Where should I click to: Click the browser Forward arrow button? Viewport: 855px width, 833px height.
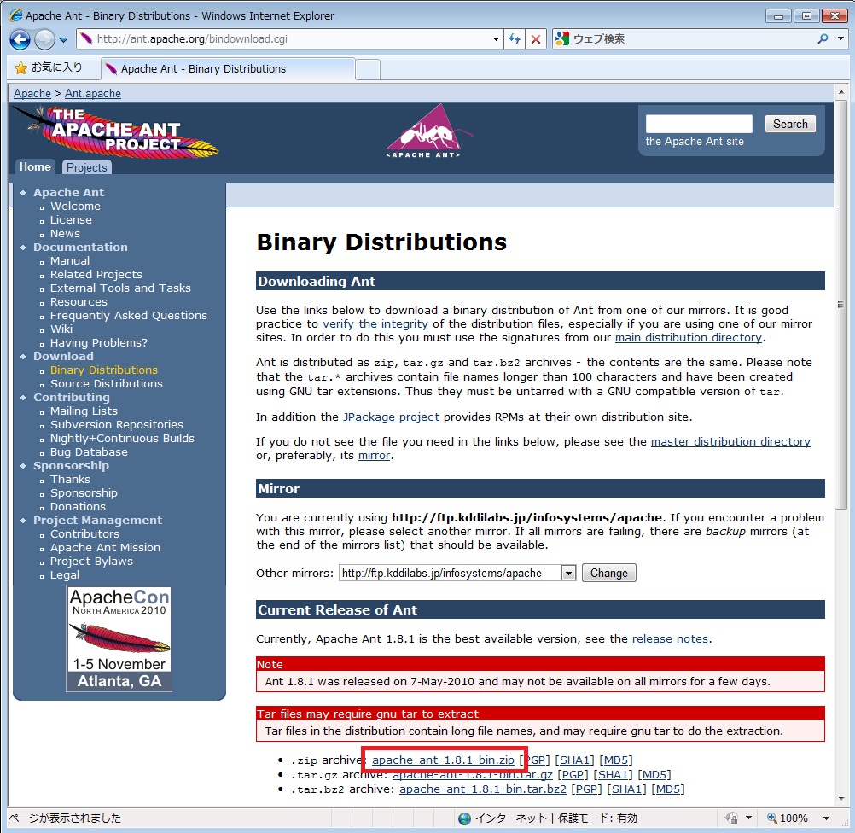pos(44,39)
